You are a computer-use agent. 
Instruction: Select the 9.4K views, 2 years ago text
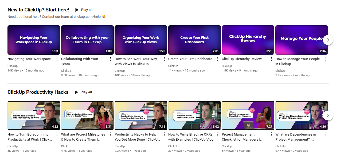292,151
